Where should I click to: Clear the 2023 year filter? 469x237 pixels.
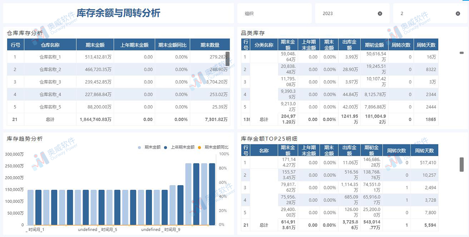point(380,14)
